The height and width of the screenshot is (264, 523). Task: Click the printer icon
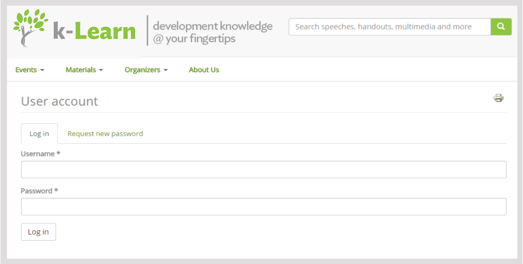click(498, 98)
